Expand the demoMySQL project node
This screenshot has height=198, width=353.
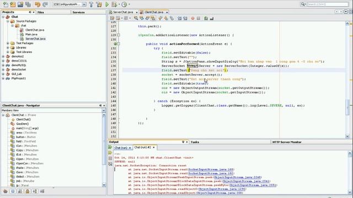(3, 65)
